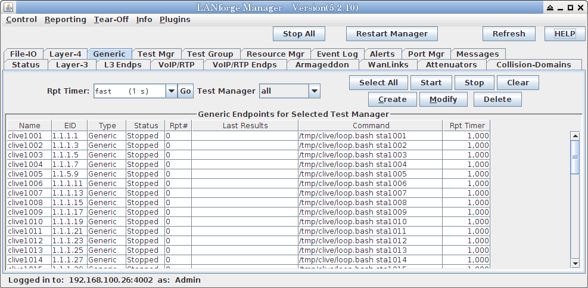Open HELP

(565, 34)
